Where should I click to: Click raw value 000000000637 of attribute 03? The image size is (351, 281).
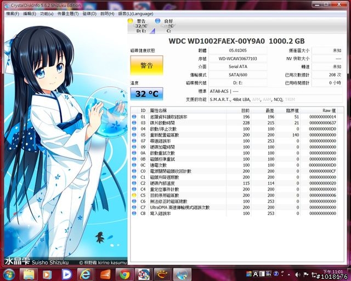[x=323, y=123]
